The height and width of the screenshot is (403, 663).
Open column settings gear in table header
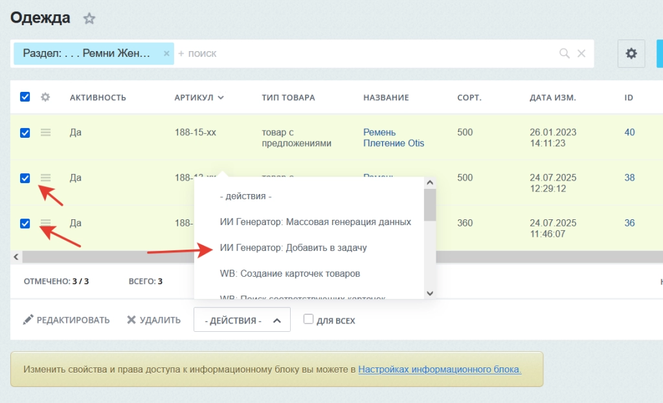coord(45,98)
